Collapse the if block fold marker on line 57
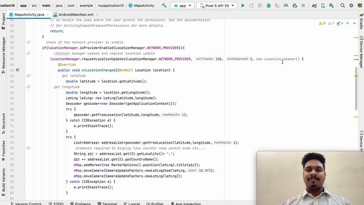This screenshot has height=205, width=364. [x=25, y=48]
